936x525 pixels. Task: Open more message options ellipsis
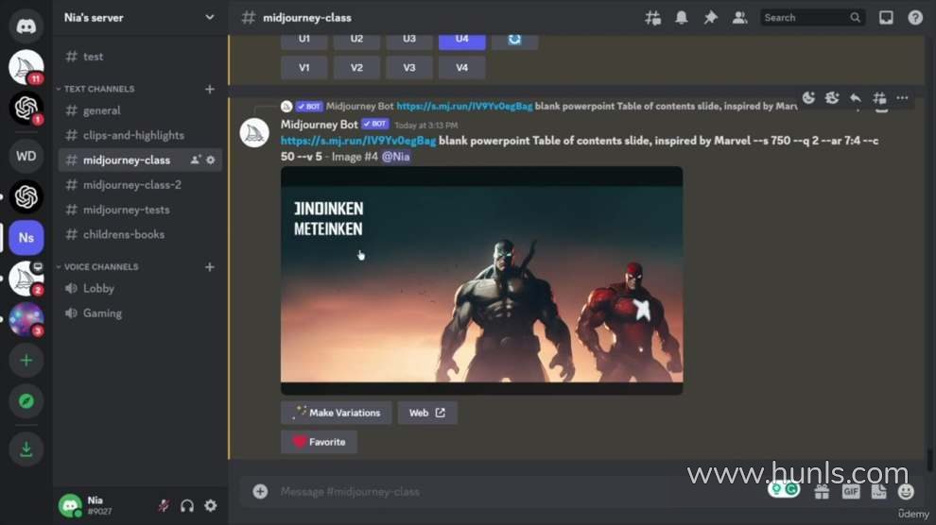coord(902,98)
